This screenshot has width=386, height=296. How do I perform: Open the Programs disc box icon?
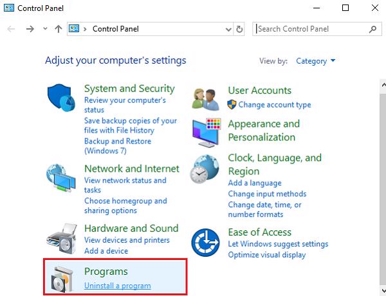click(62, 279)
